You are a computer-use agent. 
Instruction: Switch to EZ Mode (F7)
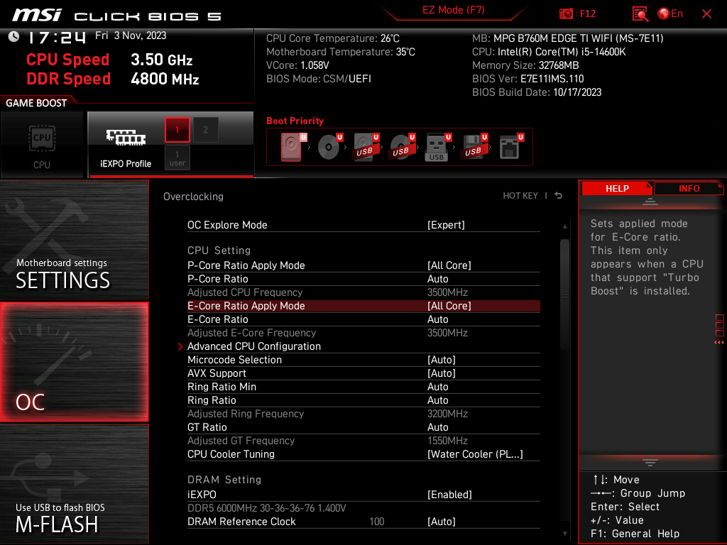[454, 10]
